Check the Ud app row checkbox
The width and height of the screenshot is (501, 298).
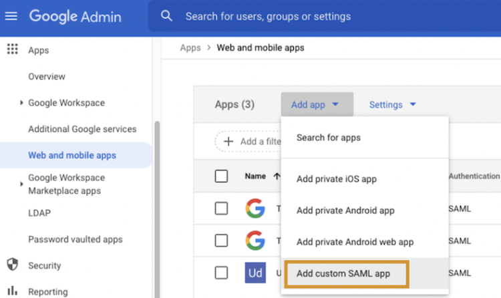pyautogui.click(x=221, y=273)
